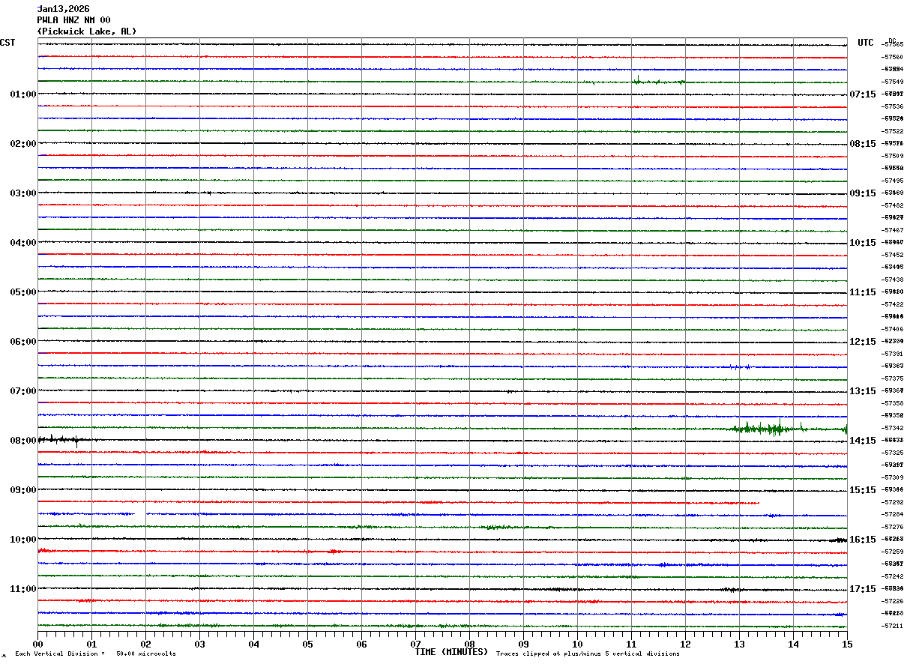Screen dimensions: 907x664
Task: Click minute tick 00 on x-axis
Action: [38, 643]
